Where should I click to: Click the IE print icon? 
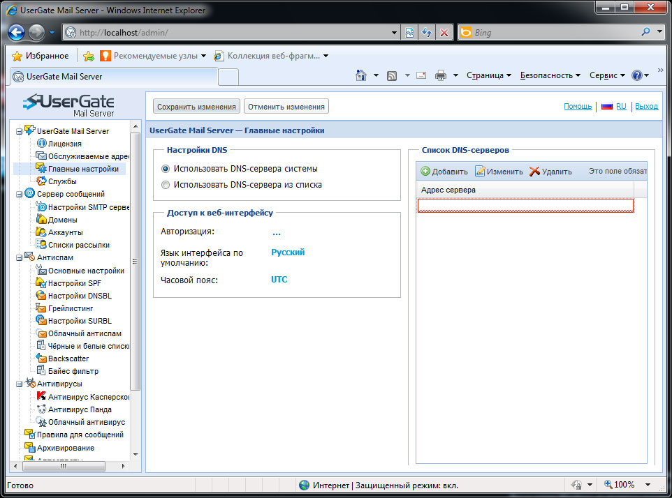point(441,75)
